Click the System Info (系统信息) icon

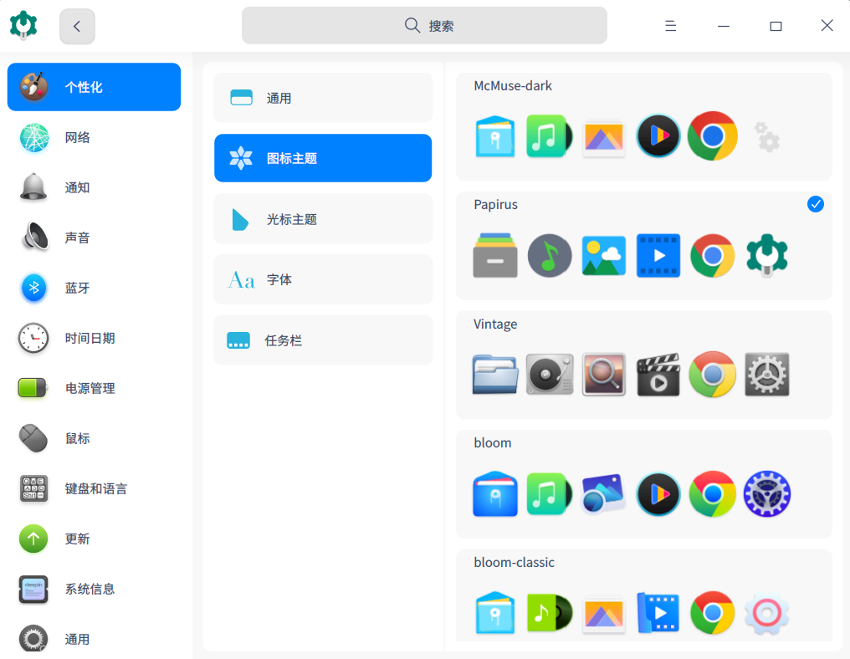[33, 589]
